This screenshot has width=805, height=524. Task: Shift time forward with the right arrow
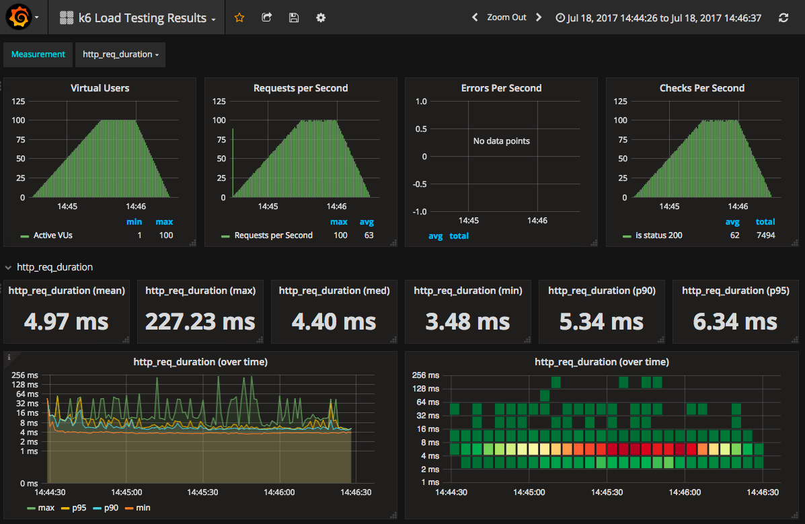coord(538,17)
